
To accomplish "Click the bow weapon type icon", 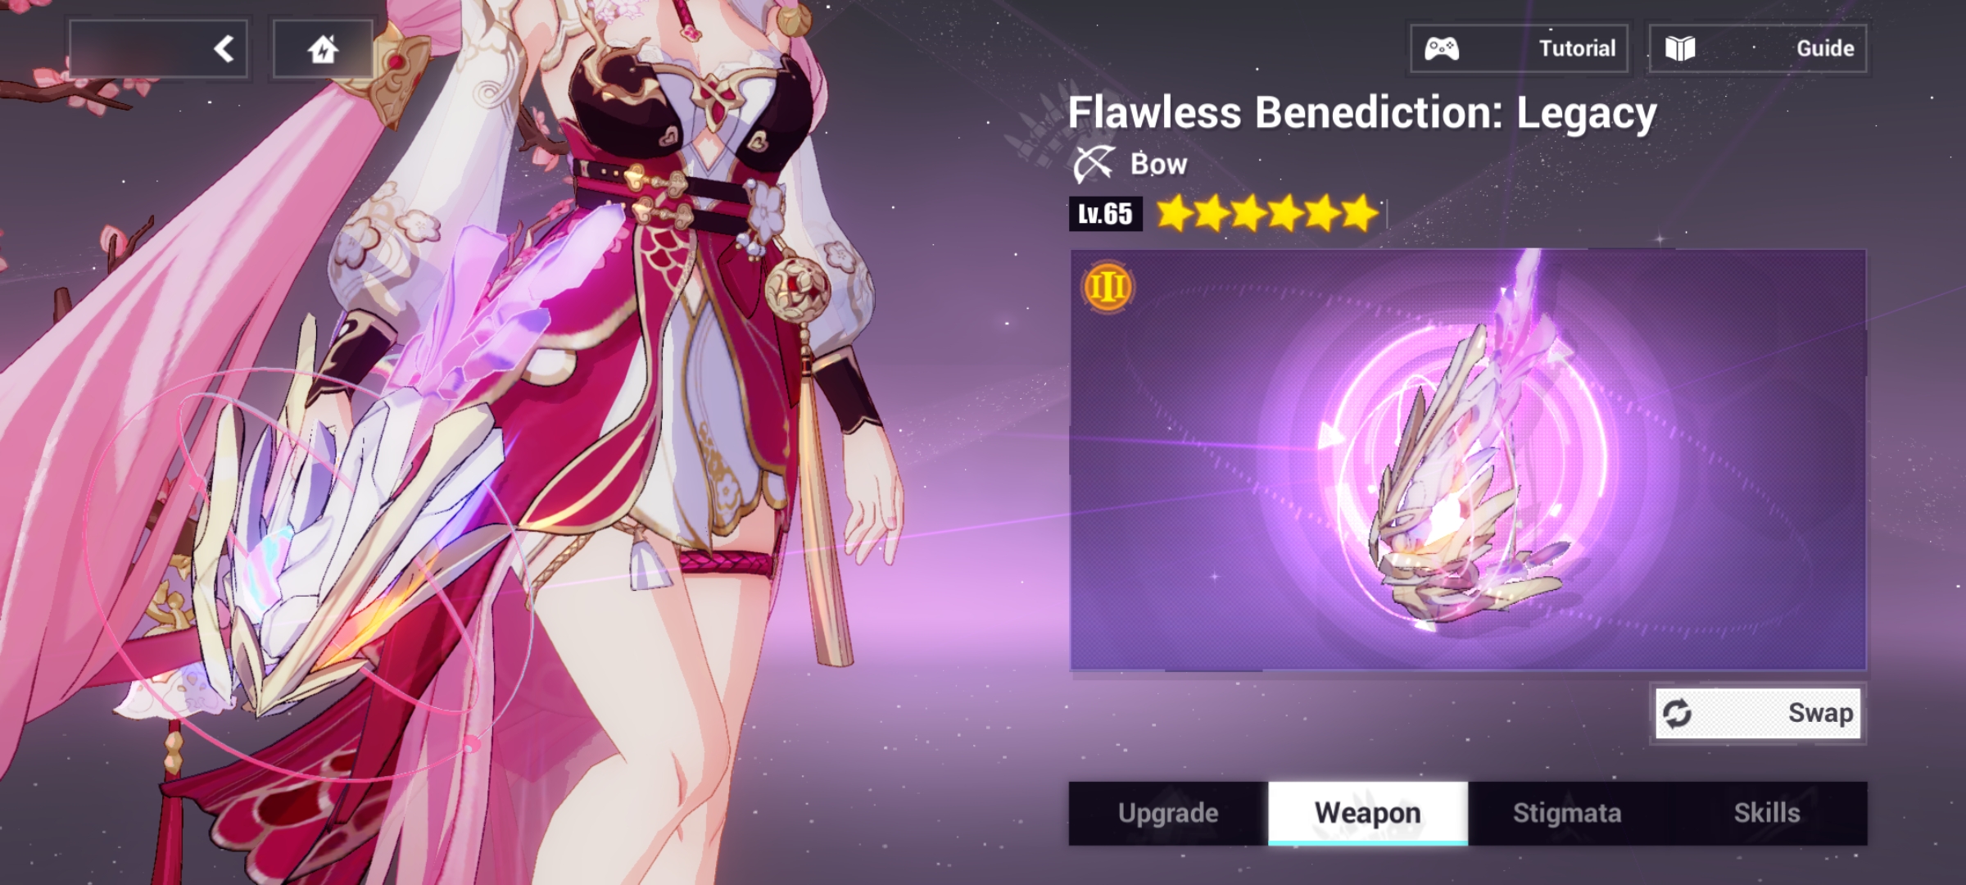I will pos(1094,164).
